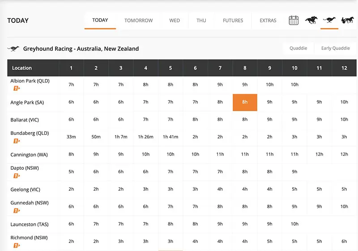Open Launceston (TAS) meeting
Image resolution: width=358 pixels, height=251 pixels.
point(30,224)
